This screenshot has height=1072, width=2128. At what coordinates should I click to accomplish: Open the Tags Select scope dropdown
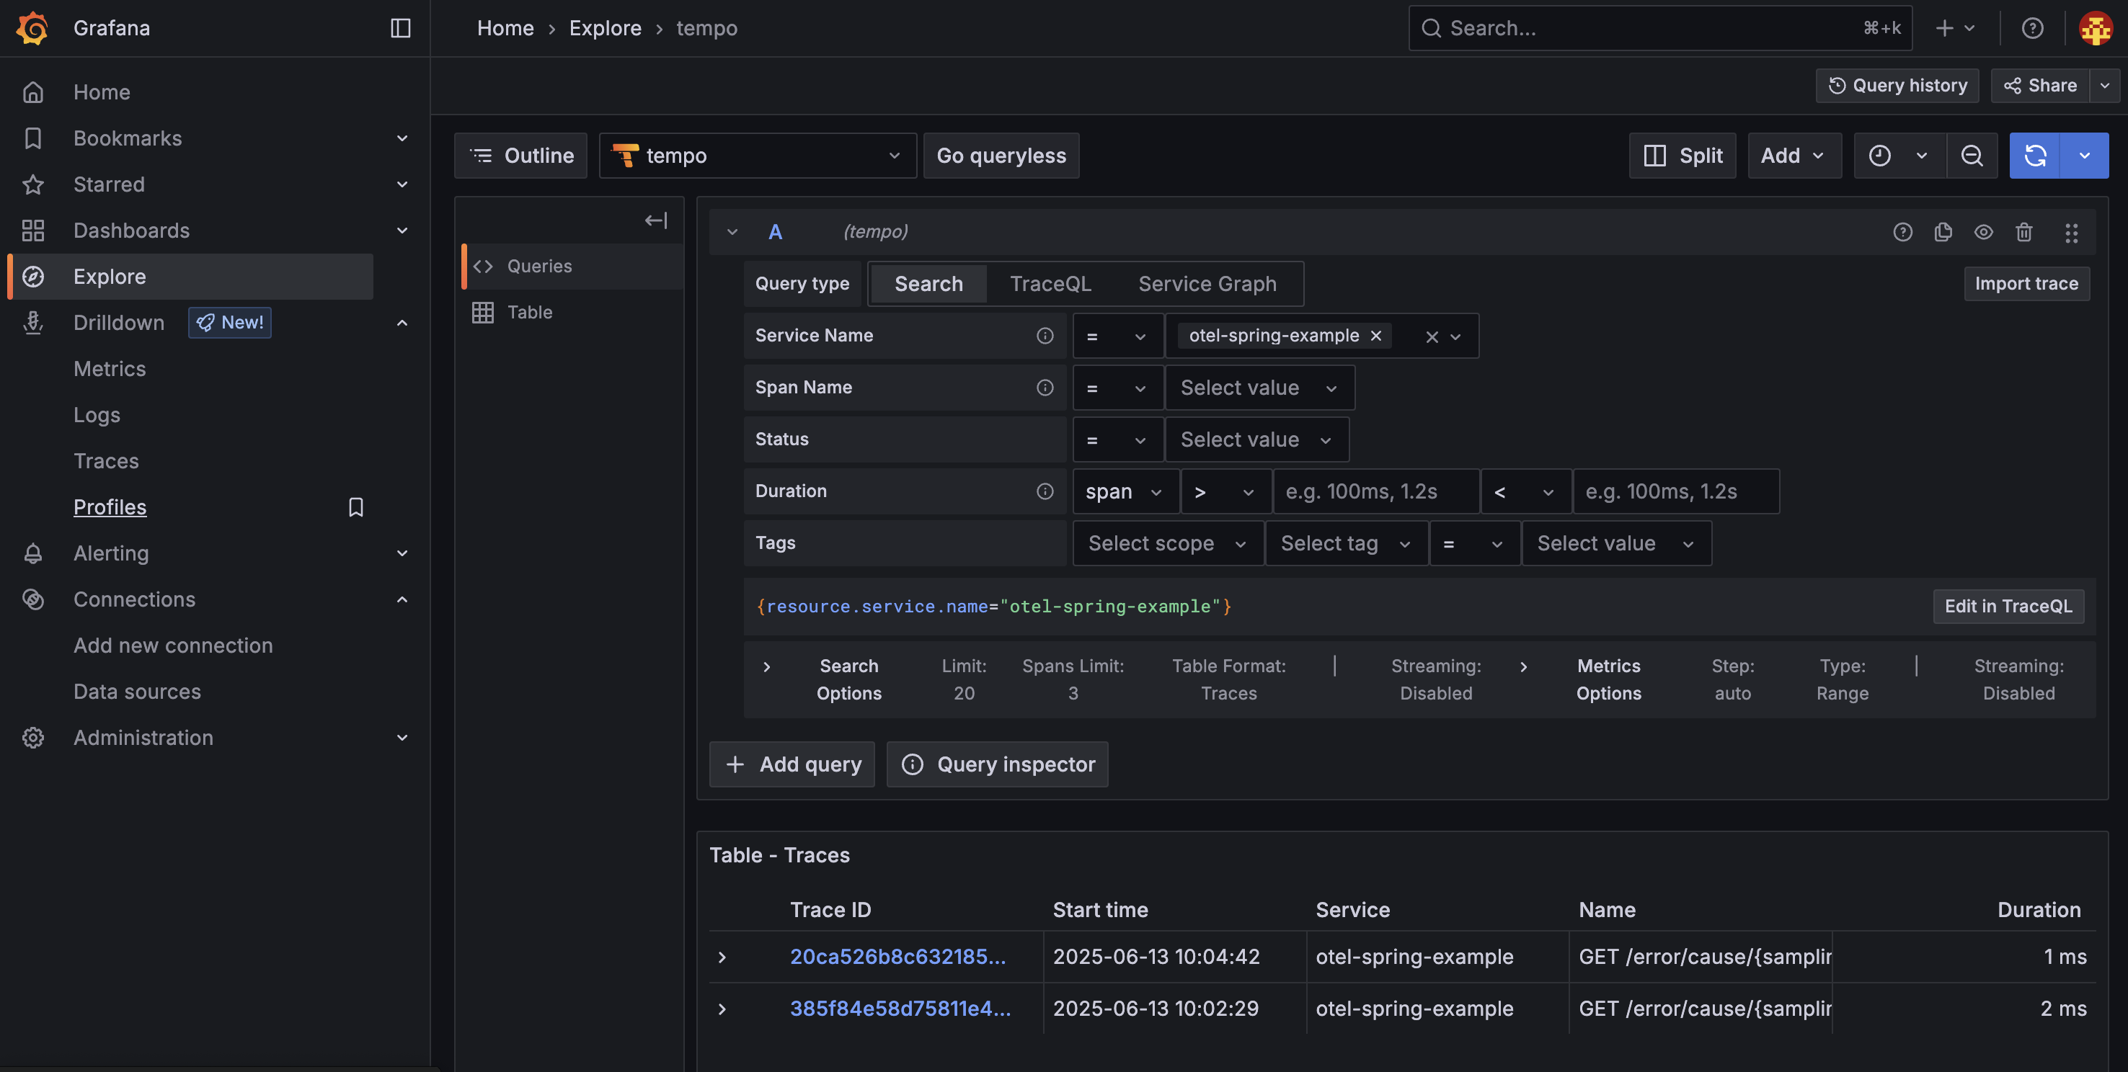coord(1167,543)
